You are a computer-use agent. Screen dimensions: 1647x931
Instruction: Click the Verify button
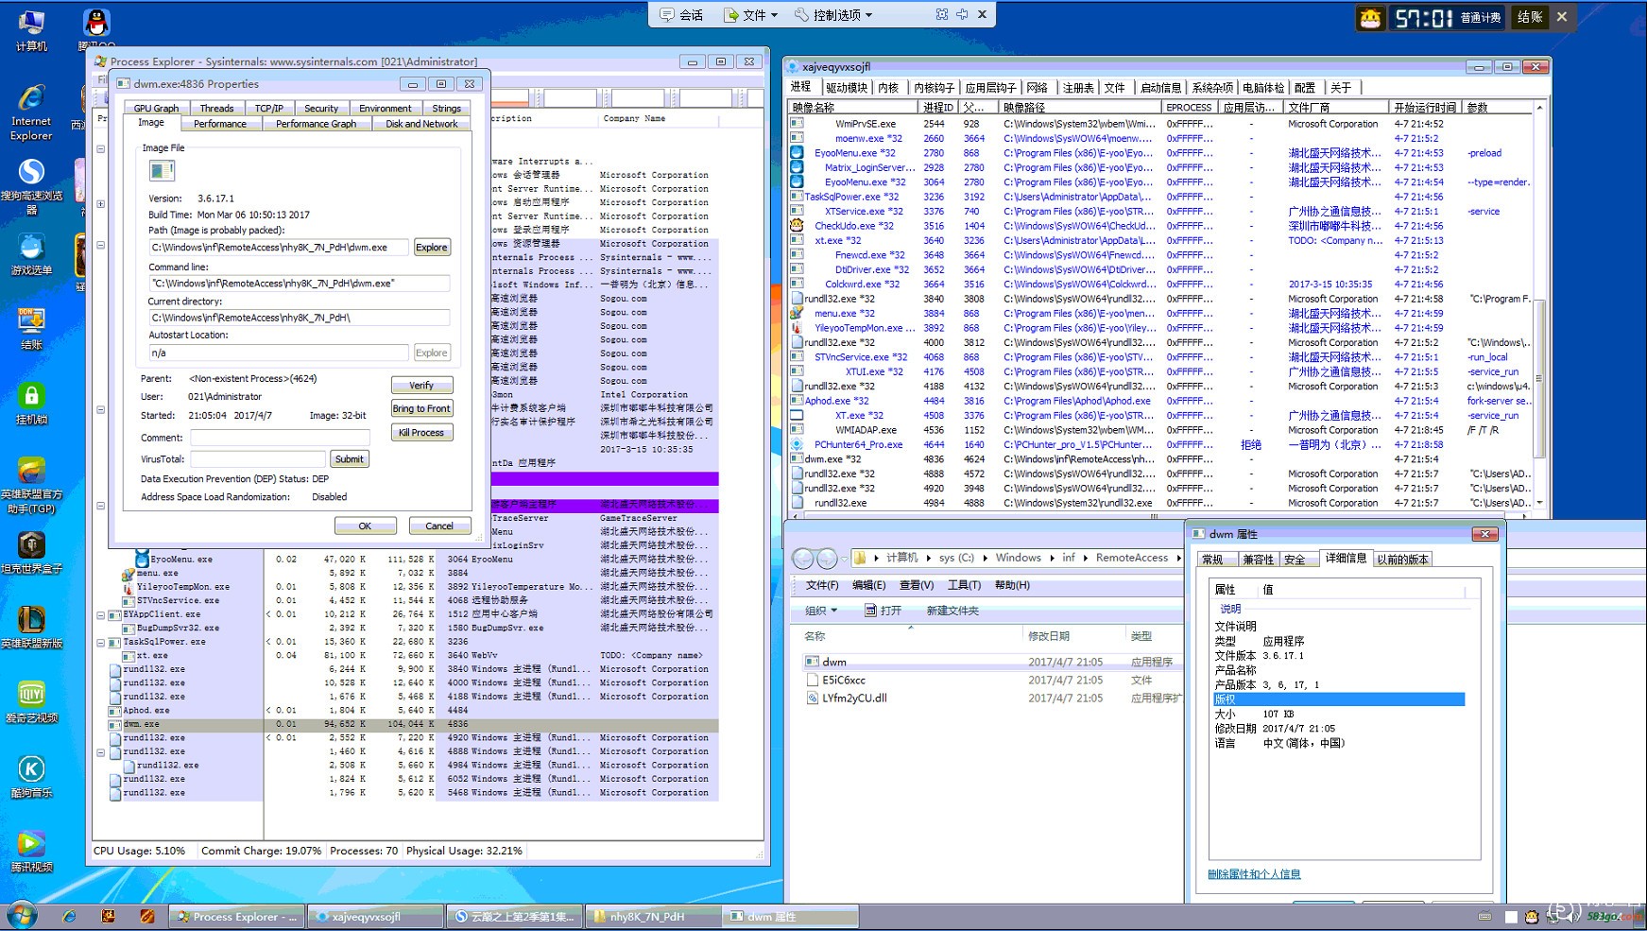(421, 385)
